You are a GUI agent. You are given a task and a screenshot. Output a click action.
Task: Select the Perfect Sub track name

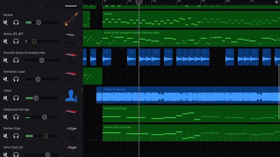click(12, 128)
